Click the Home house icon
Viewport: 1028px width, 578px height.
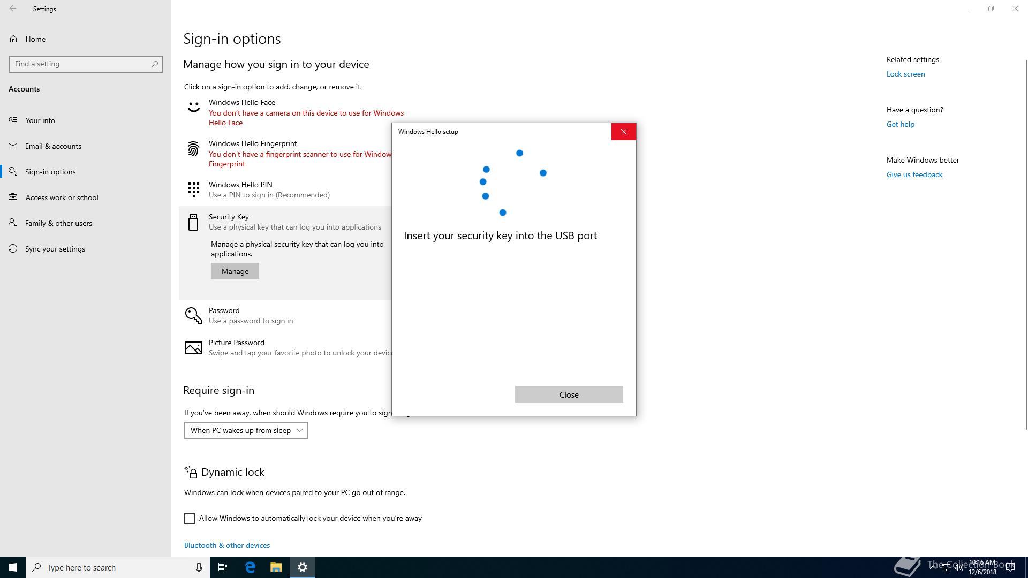[x=13, y=39]
